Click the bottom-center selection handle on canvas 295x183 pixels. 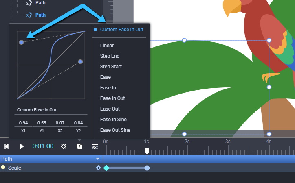click(184, 134)
